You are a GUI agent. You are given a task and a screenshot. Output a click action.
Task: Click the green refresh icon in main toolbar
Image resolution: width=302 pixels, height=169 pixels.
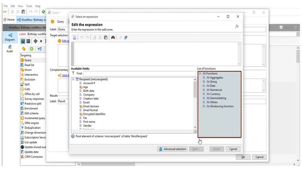[43, 12]
